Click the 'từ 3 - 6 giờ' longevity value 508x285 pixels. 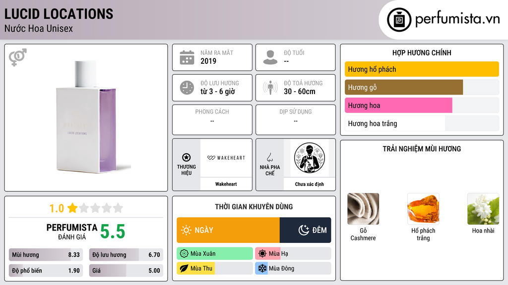(x=218, y=92)
